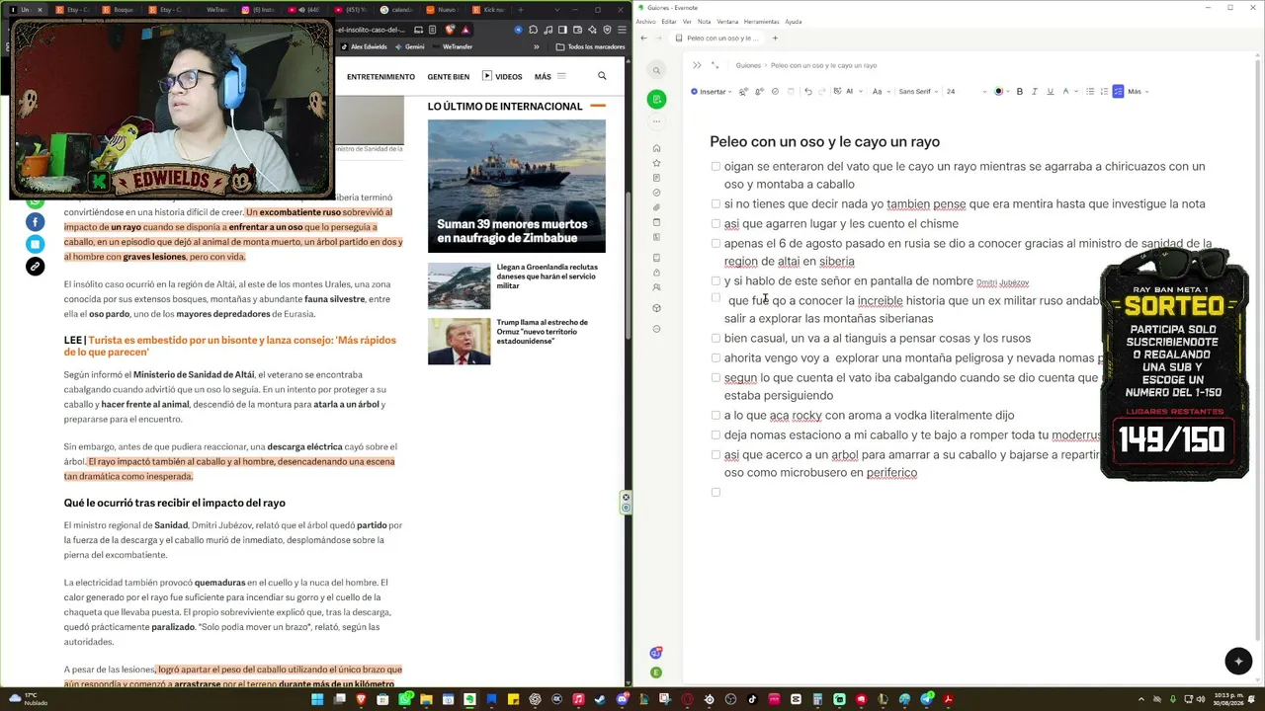
Task: Open 'Turista es embestido por un bisonte' link
Action: 230,346
